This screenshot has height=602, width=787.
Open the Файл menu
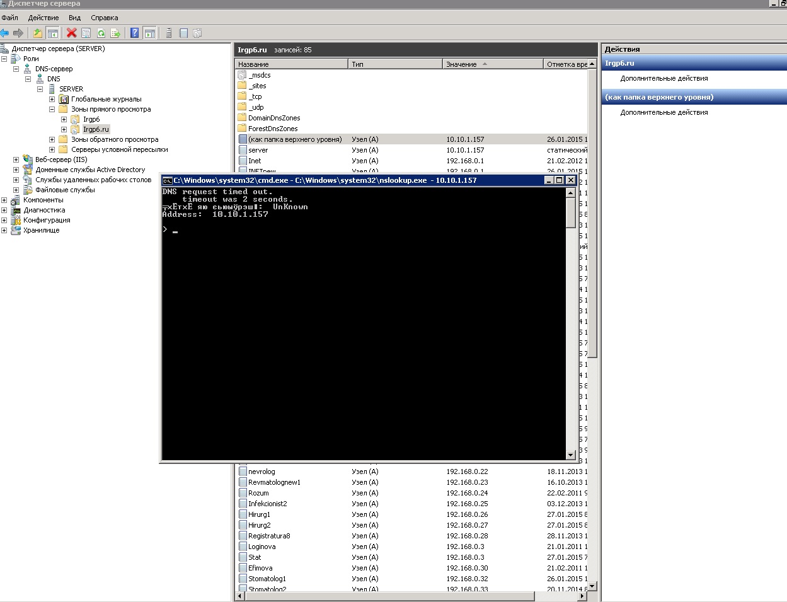tap(10, 18)
